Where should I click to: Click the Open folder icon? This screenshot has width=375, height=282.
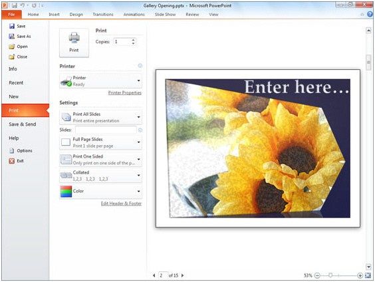pos(12,47)
